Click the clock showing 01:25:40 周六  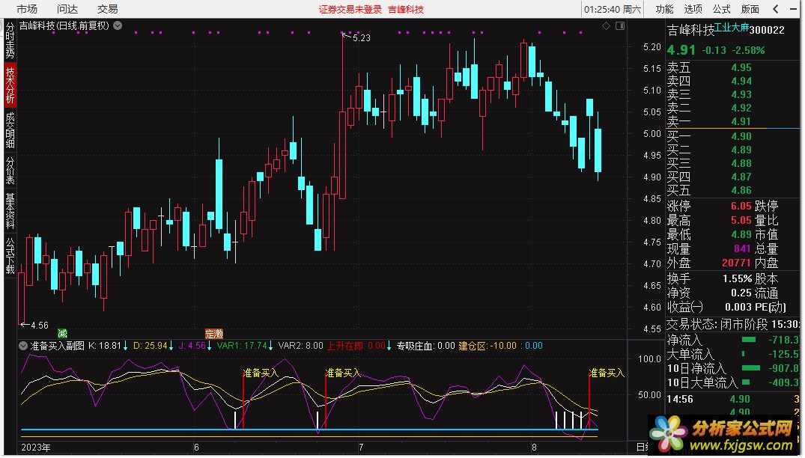click(x=613, y=9)
